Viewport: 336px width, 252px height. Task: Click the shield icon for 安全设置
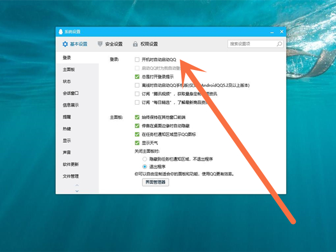click(100, 44)
